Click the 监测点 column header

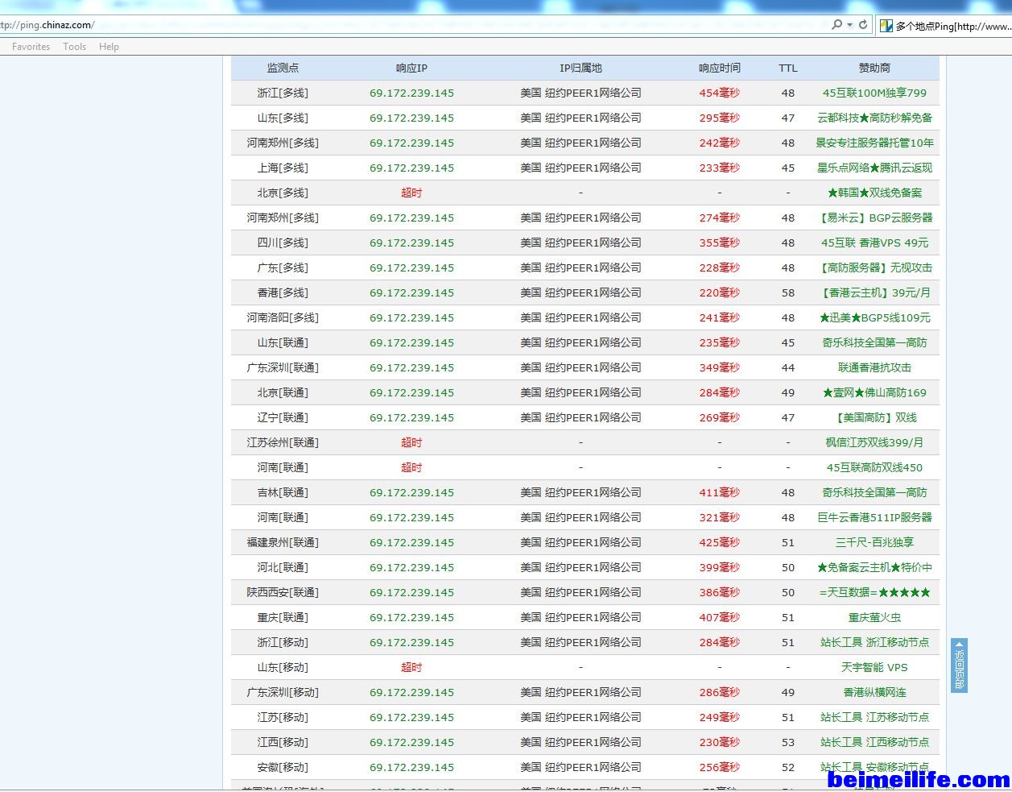[283, 68]
